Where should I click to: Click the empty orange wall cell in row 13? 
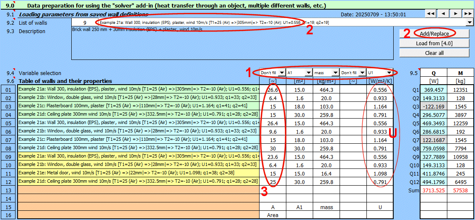[x=138, y=190]
